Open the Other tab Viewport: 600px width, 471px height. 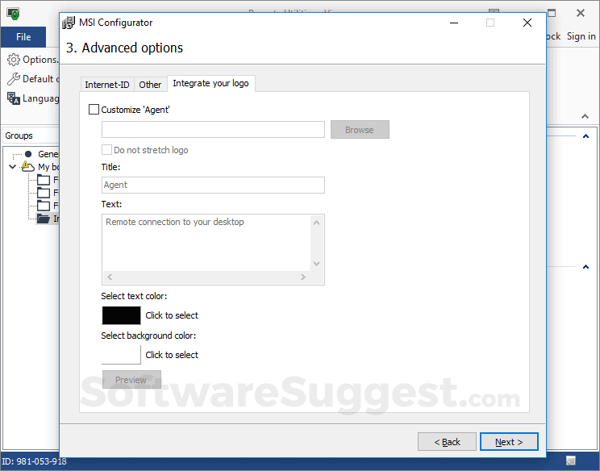coord(150,85)
